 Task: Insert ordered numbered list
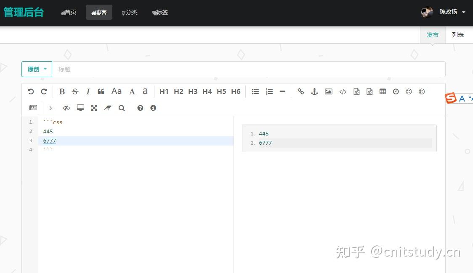[x=269, y=91]
